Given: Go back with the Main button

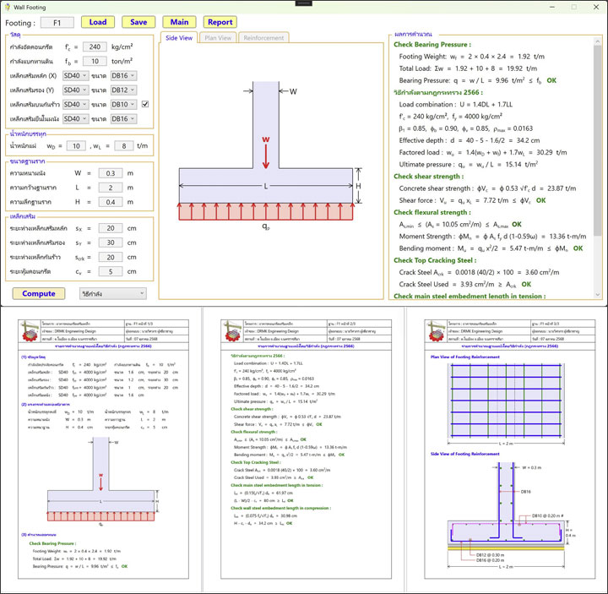Looking at the screenshot, I should pyautogui.click(x=179, y=22).
